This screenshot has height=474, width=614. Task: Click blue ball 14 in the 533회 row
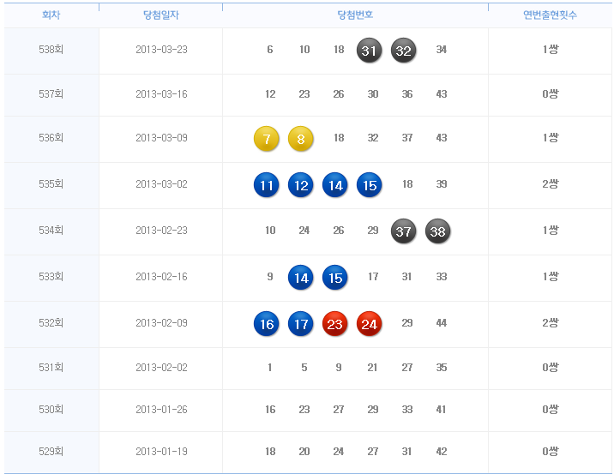(x=301, y=277)
